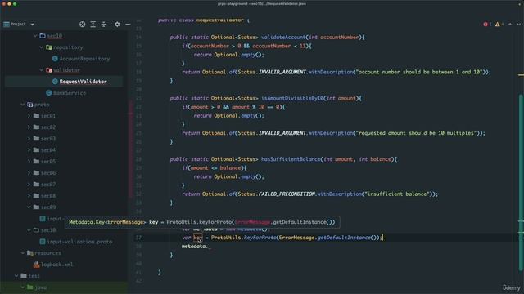The image size is (524, 294).
Task: Click the validator package folder icon
Action: (49, 70)
